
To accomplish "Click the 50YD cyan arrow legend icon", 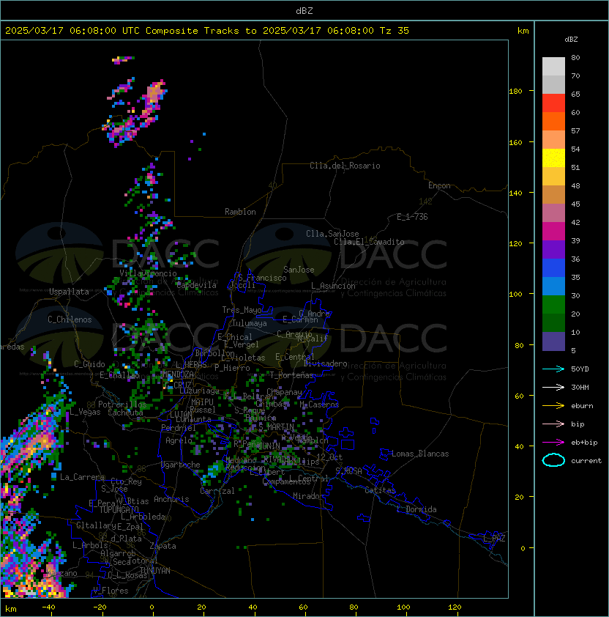I will coord(553,369).
